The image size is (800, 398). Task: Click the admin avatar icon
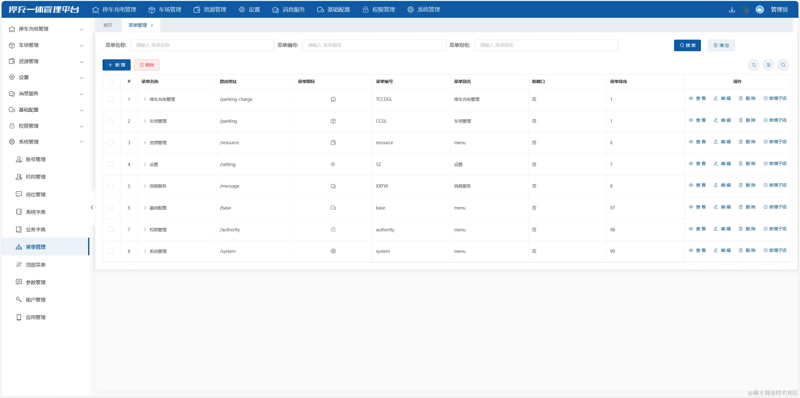click(x=759, y=10)
